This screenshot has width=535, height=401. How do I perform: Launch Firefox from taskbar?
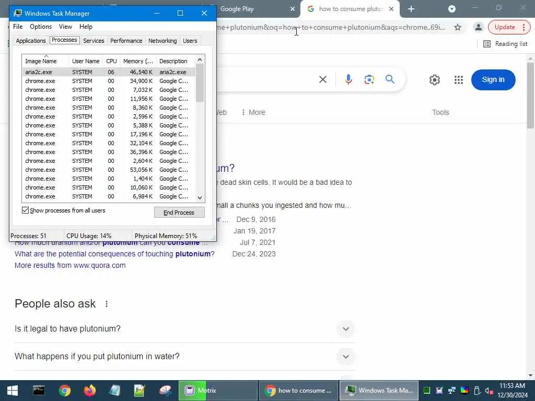click(90, 391)
